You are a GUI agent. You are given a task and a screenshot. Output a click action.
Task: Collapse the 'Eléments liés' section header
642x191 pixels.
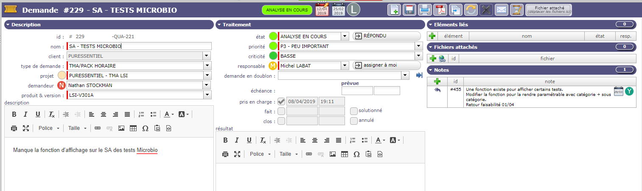tap(431, 25)
